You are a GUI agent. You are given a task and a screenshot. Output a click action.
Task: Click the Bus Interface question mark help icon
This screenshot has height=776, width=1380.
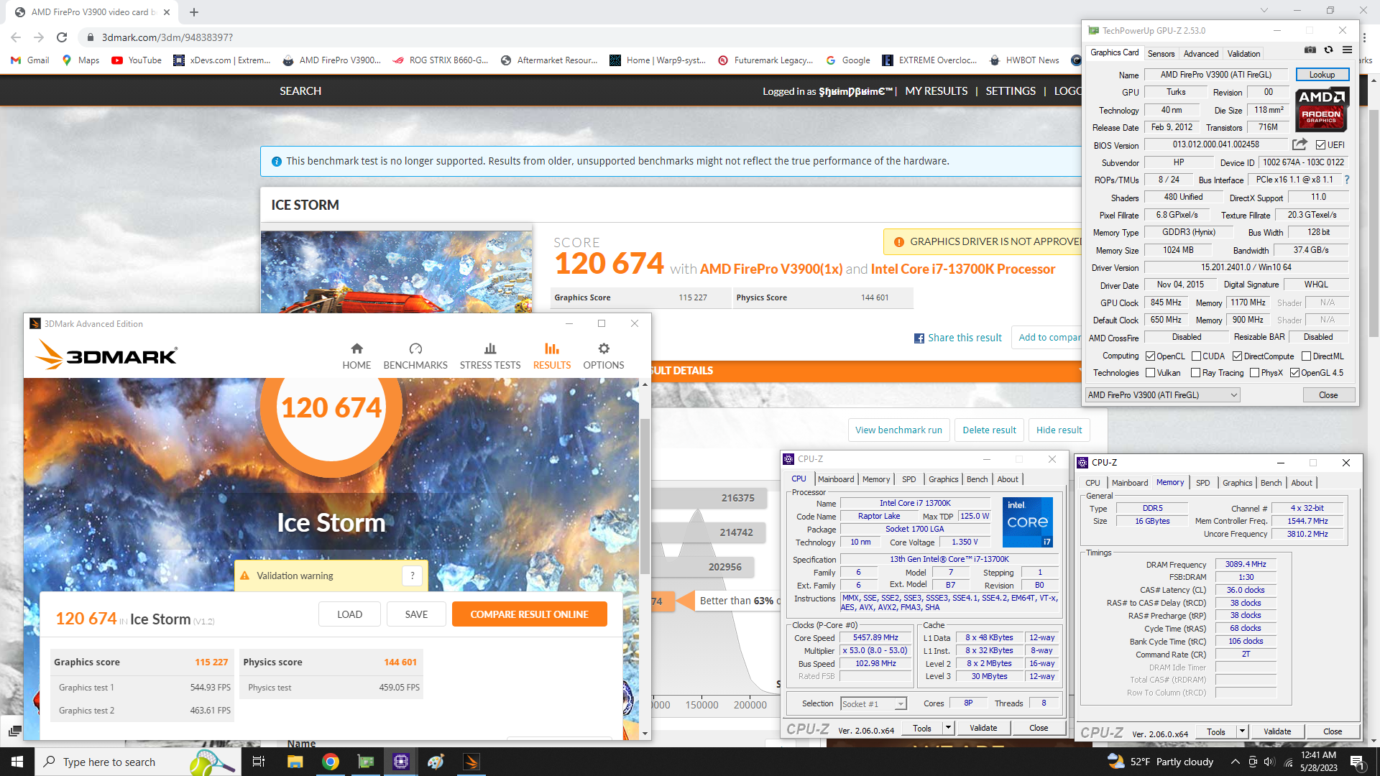pos(1346,180)
